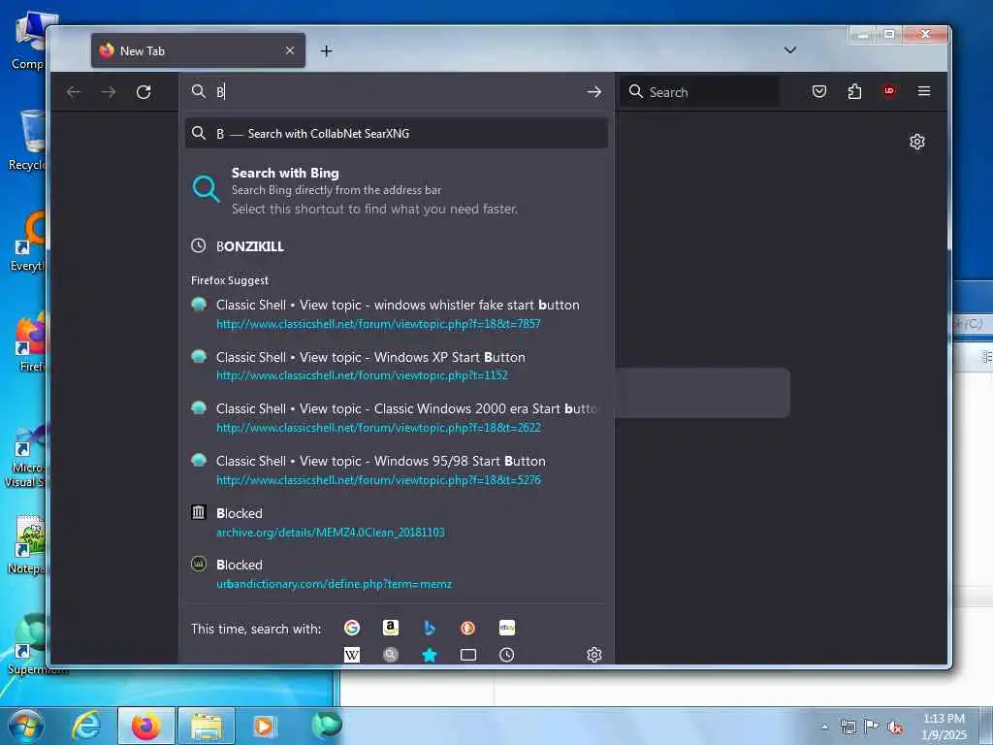993x745 pixels.
Task: Click the Search box in toolbar
Action: tap(700, 92)
